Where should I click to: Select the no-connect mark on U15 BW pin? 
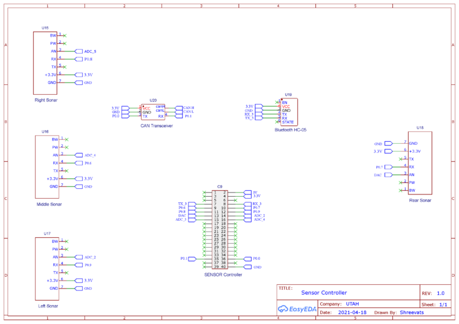[x=65, y=35]
